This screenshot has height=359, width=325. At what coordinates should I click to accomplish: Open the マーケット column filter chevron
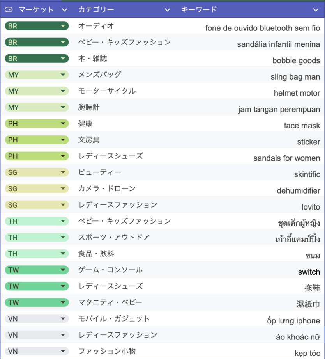64,9
